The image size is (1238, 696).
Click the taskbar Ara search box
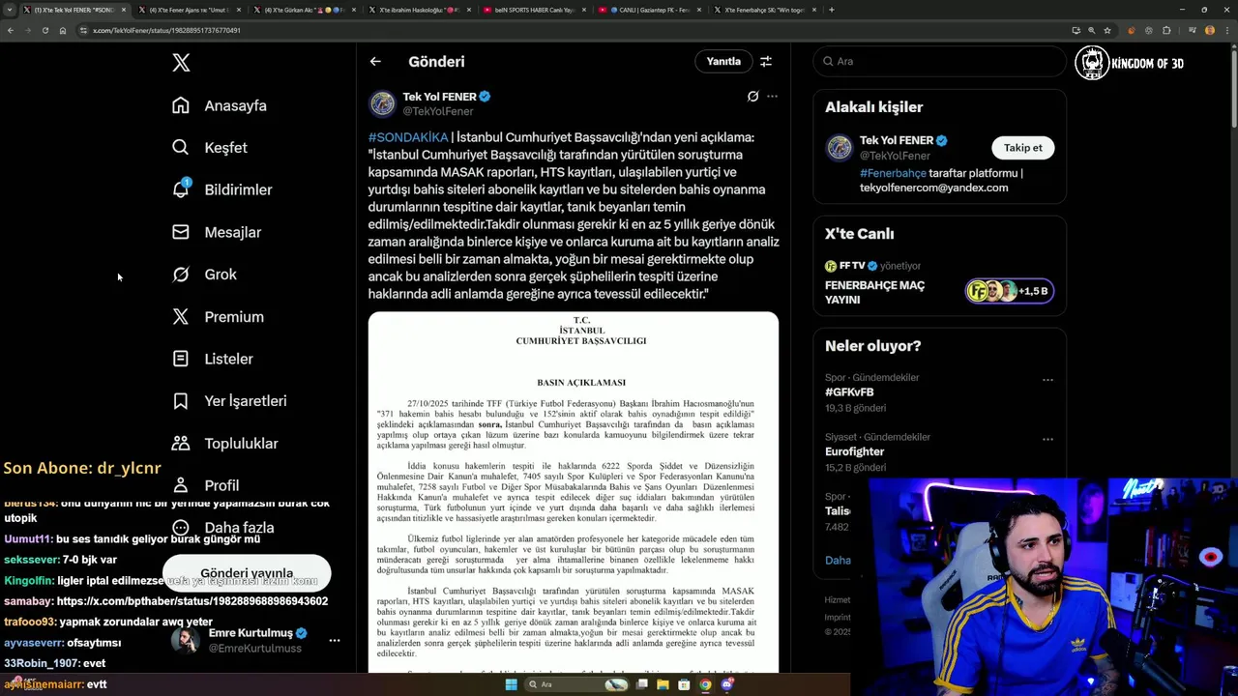click(x=577, y=684)
